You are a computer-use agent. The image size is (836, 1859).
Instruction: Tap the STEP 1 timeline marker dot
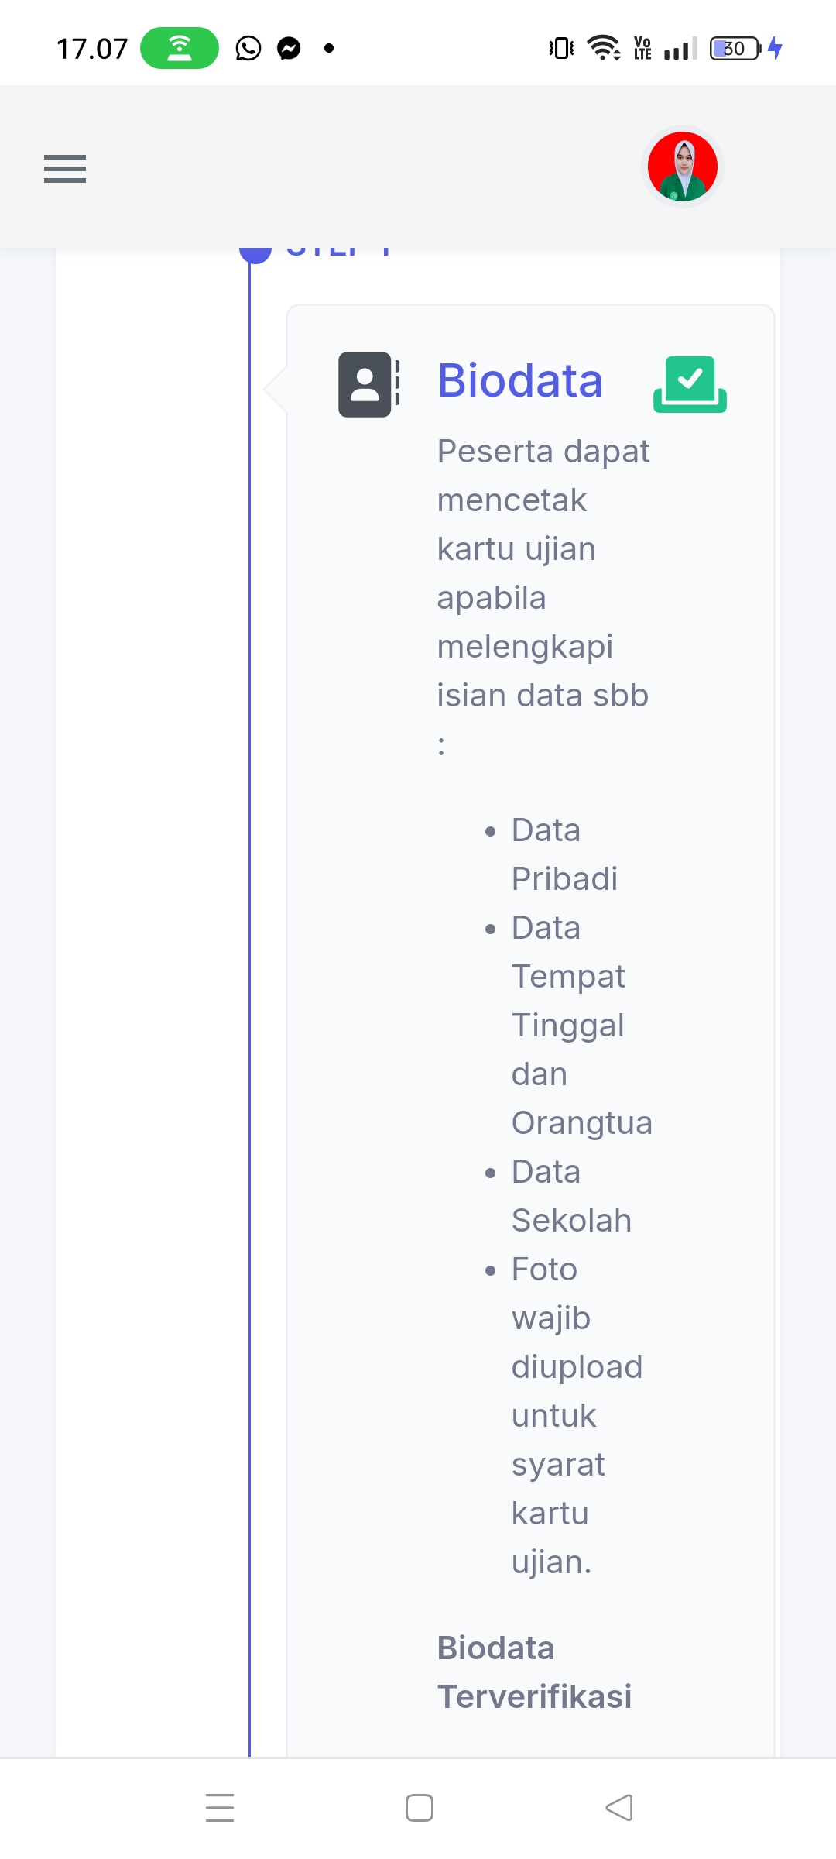[255, 253]
